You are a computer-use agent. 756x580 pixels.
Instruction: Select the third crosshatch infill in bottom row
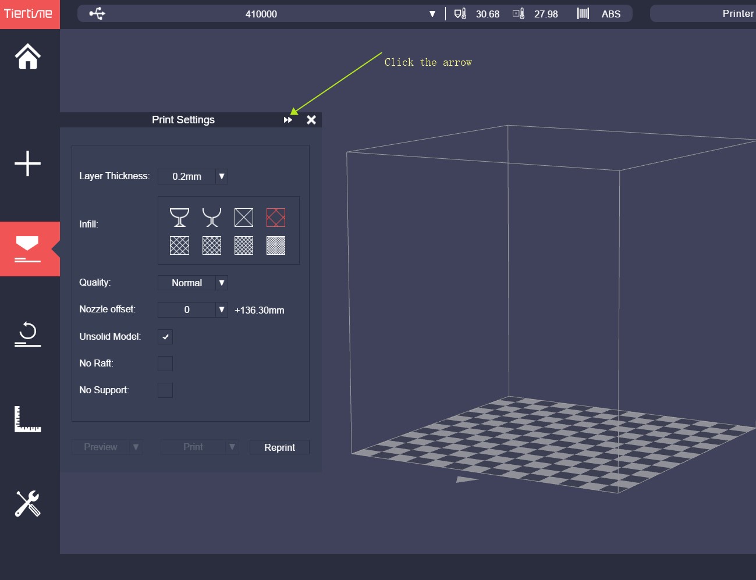coord(244,245)
